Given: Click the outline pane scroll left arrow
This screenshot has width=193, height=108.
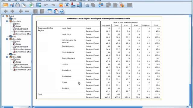Looking at the screenshot, I should click(3, 107).
